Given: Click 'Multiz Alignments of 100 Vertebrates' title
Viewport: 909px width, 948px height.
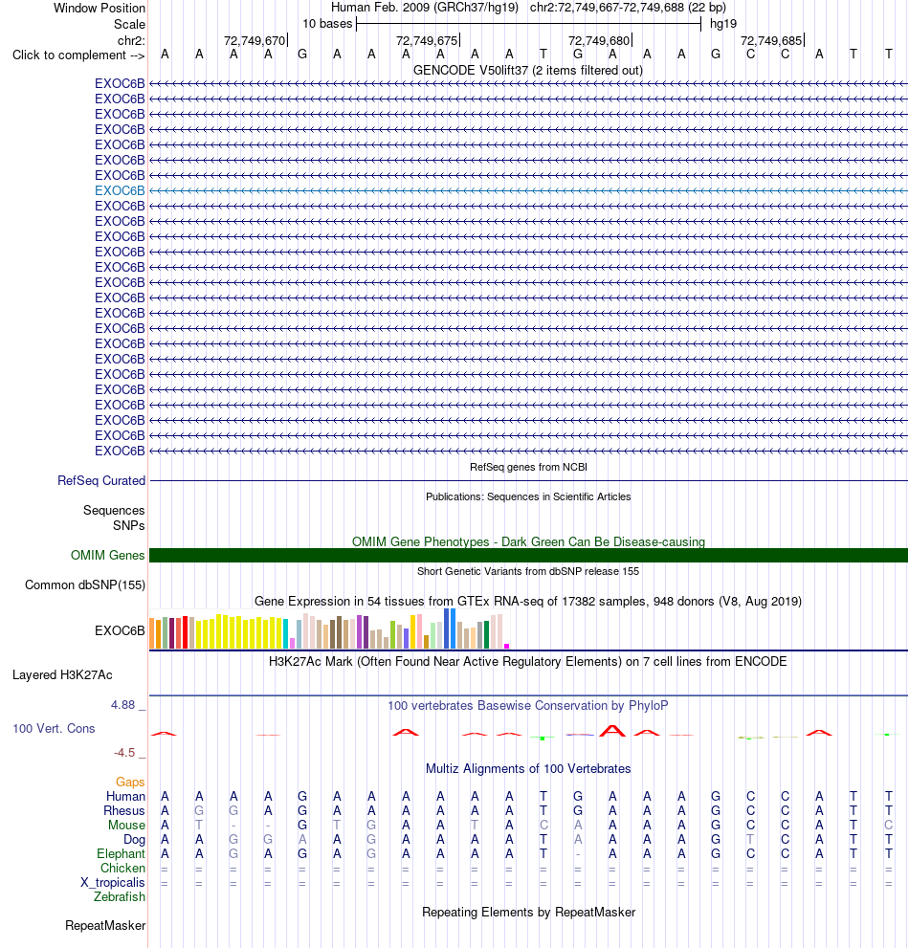Looking at the screenshot, I should (528, 768).
